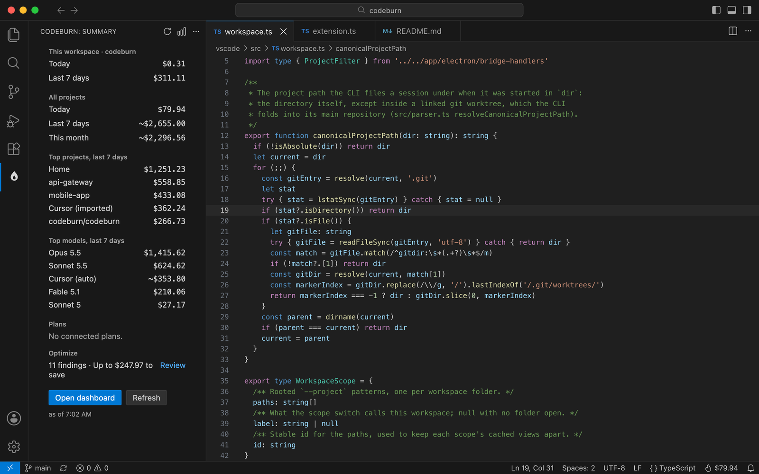759x474 pixels.
Task: Select the CodeBurn flame icon in activity bar
Action: tap(14, 176)
